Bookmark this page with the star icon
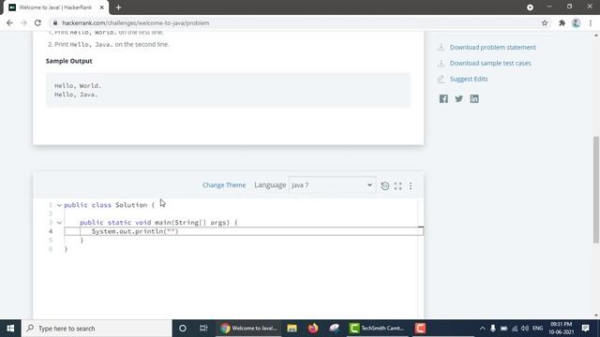The height and width of the screenshot is (337, 600). (x=545, y=22)
